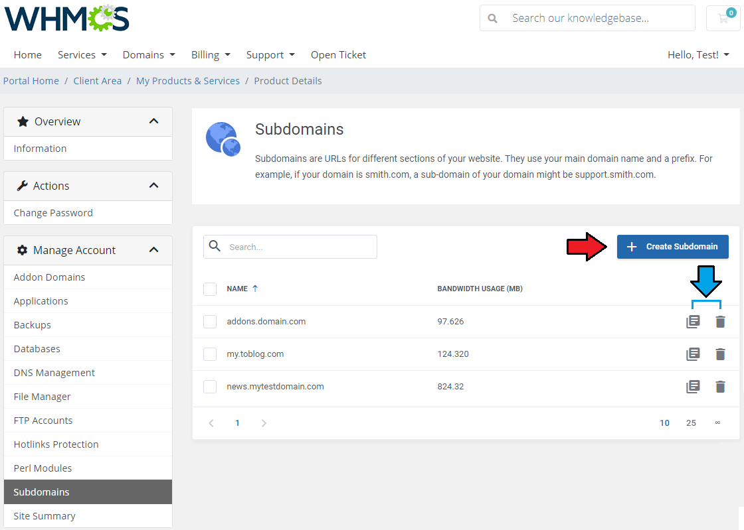Screen dimensions: 744x530
Task: Click the Manage Account gear icon
Action: (x=22, y=250)
